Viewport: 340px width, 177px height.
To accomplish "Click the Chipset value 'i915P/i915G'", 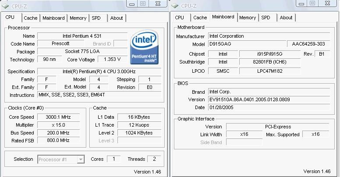I will tap(270, 54).
